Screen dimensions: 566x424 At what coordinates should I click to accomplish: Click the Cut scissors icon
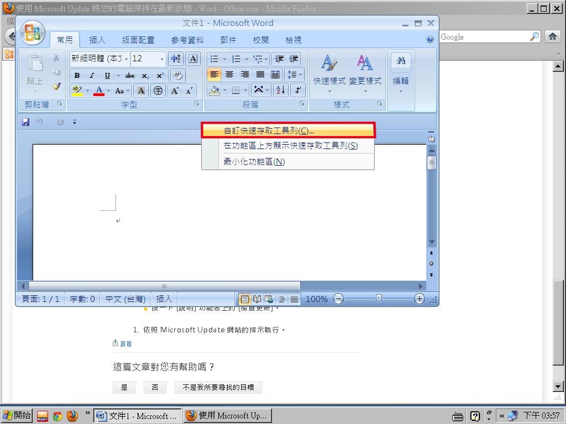point(56,57)
